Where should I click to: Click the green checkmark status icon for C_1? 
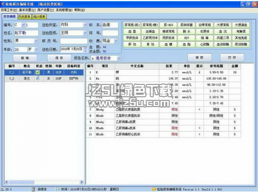(38, 73)
